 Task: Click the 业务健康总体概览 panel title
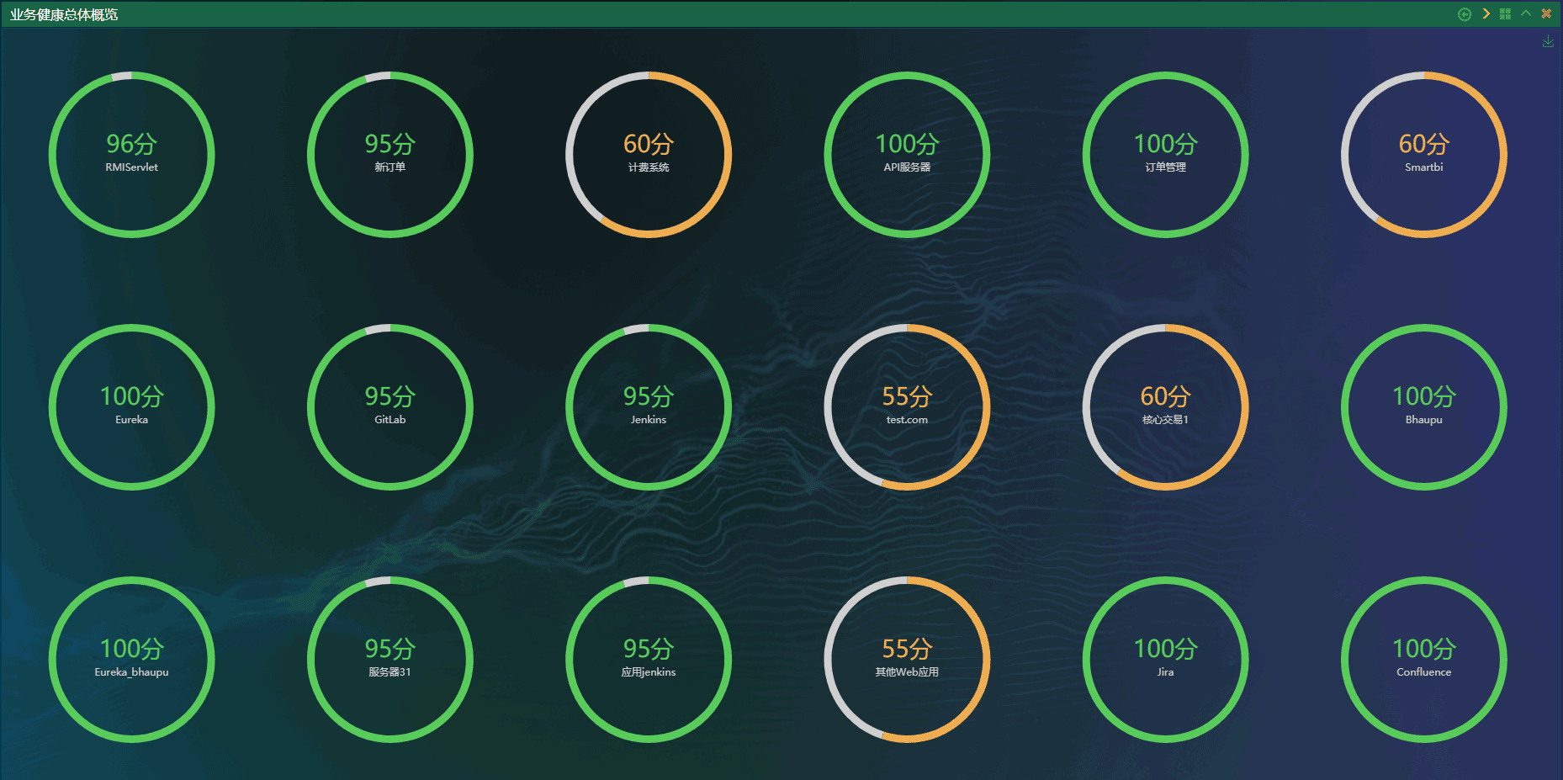coord(64,14)
